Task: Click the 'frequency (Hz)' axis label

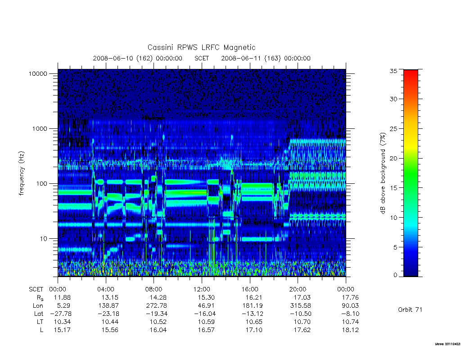Action: [x=22, y=173]
